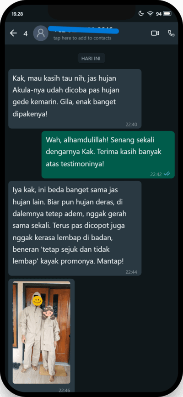
Task: Start a voice call with phone icon
Action: pyautogui.click(x=171, y=33)
